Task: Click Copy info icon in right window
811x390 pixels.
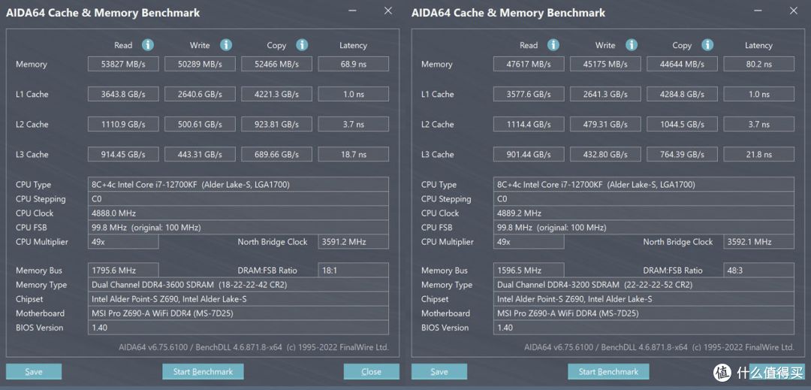Action: (x=707, y=45)
